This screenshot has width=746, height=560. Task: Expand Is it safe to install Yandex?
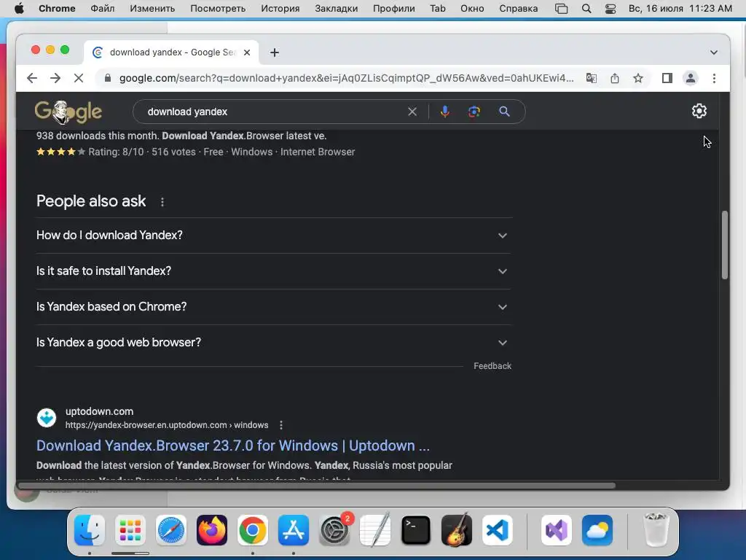(274, 271)
